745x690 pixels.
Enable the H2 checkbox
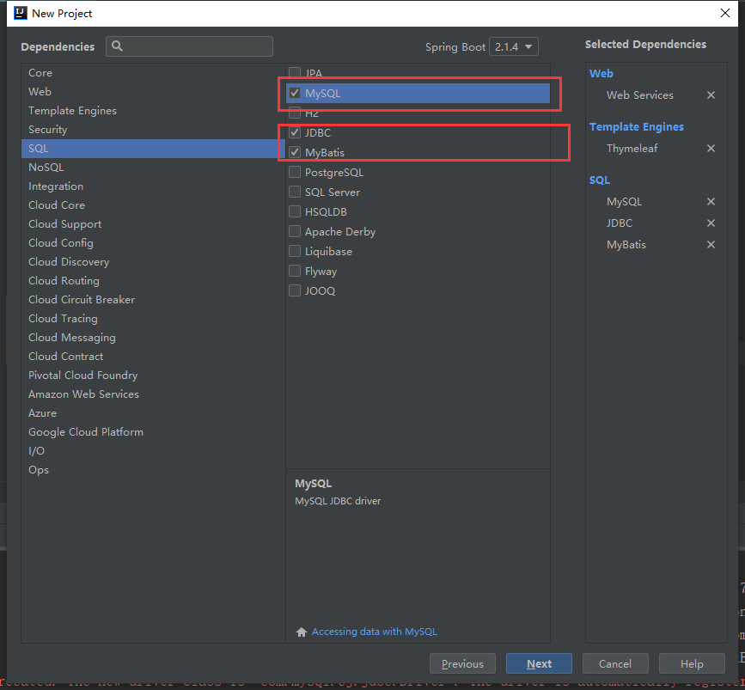click(295, 113)
